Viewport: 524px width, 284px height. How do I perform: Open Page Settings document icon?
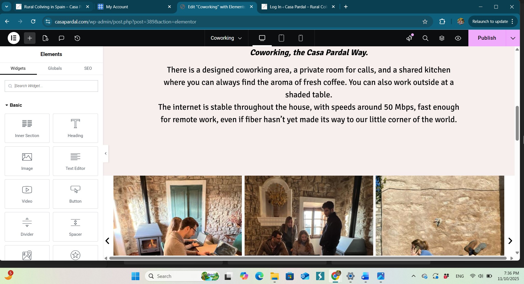tap(45, 38)
